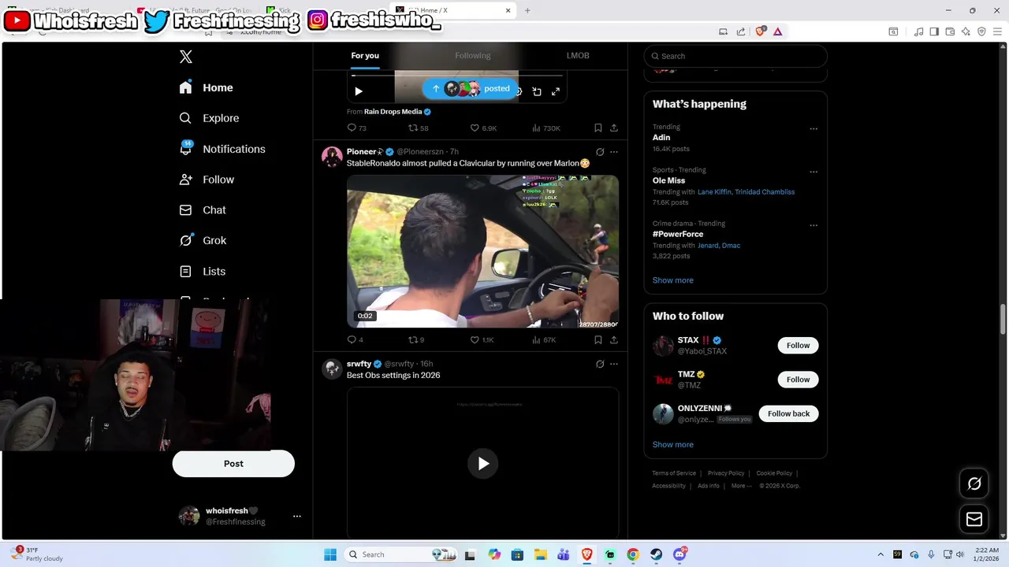Like the Rain Drops Media post

[483, 128]
